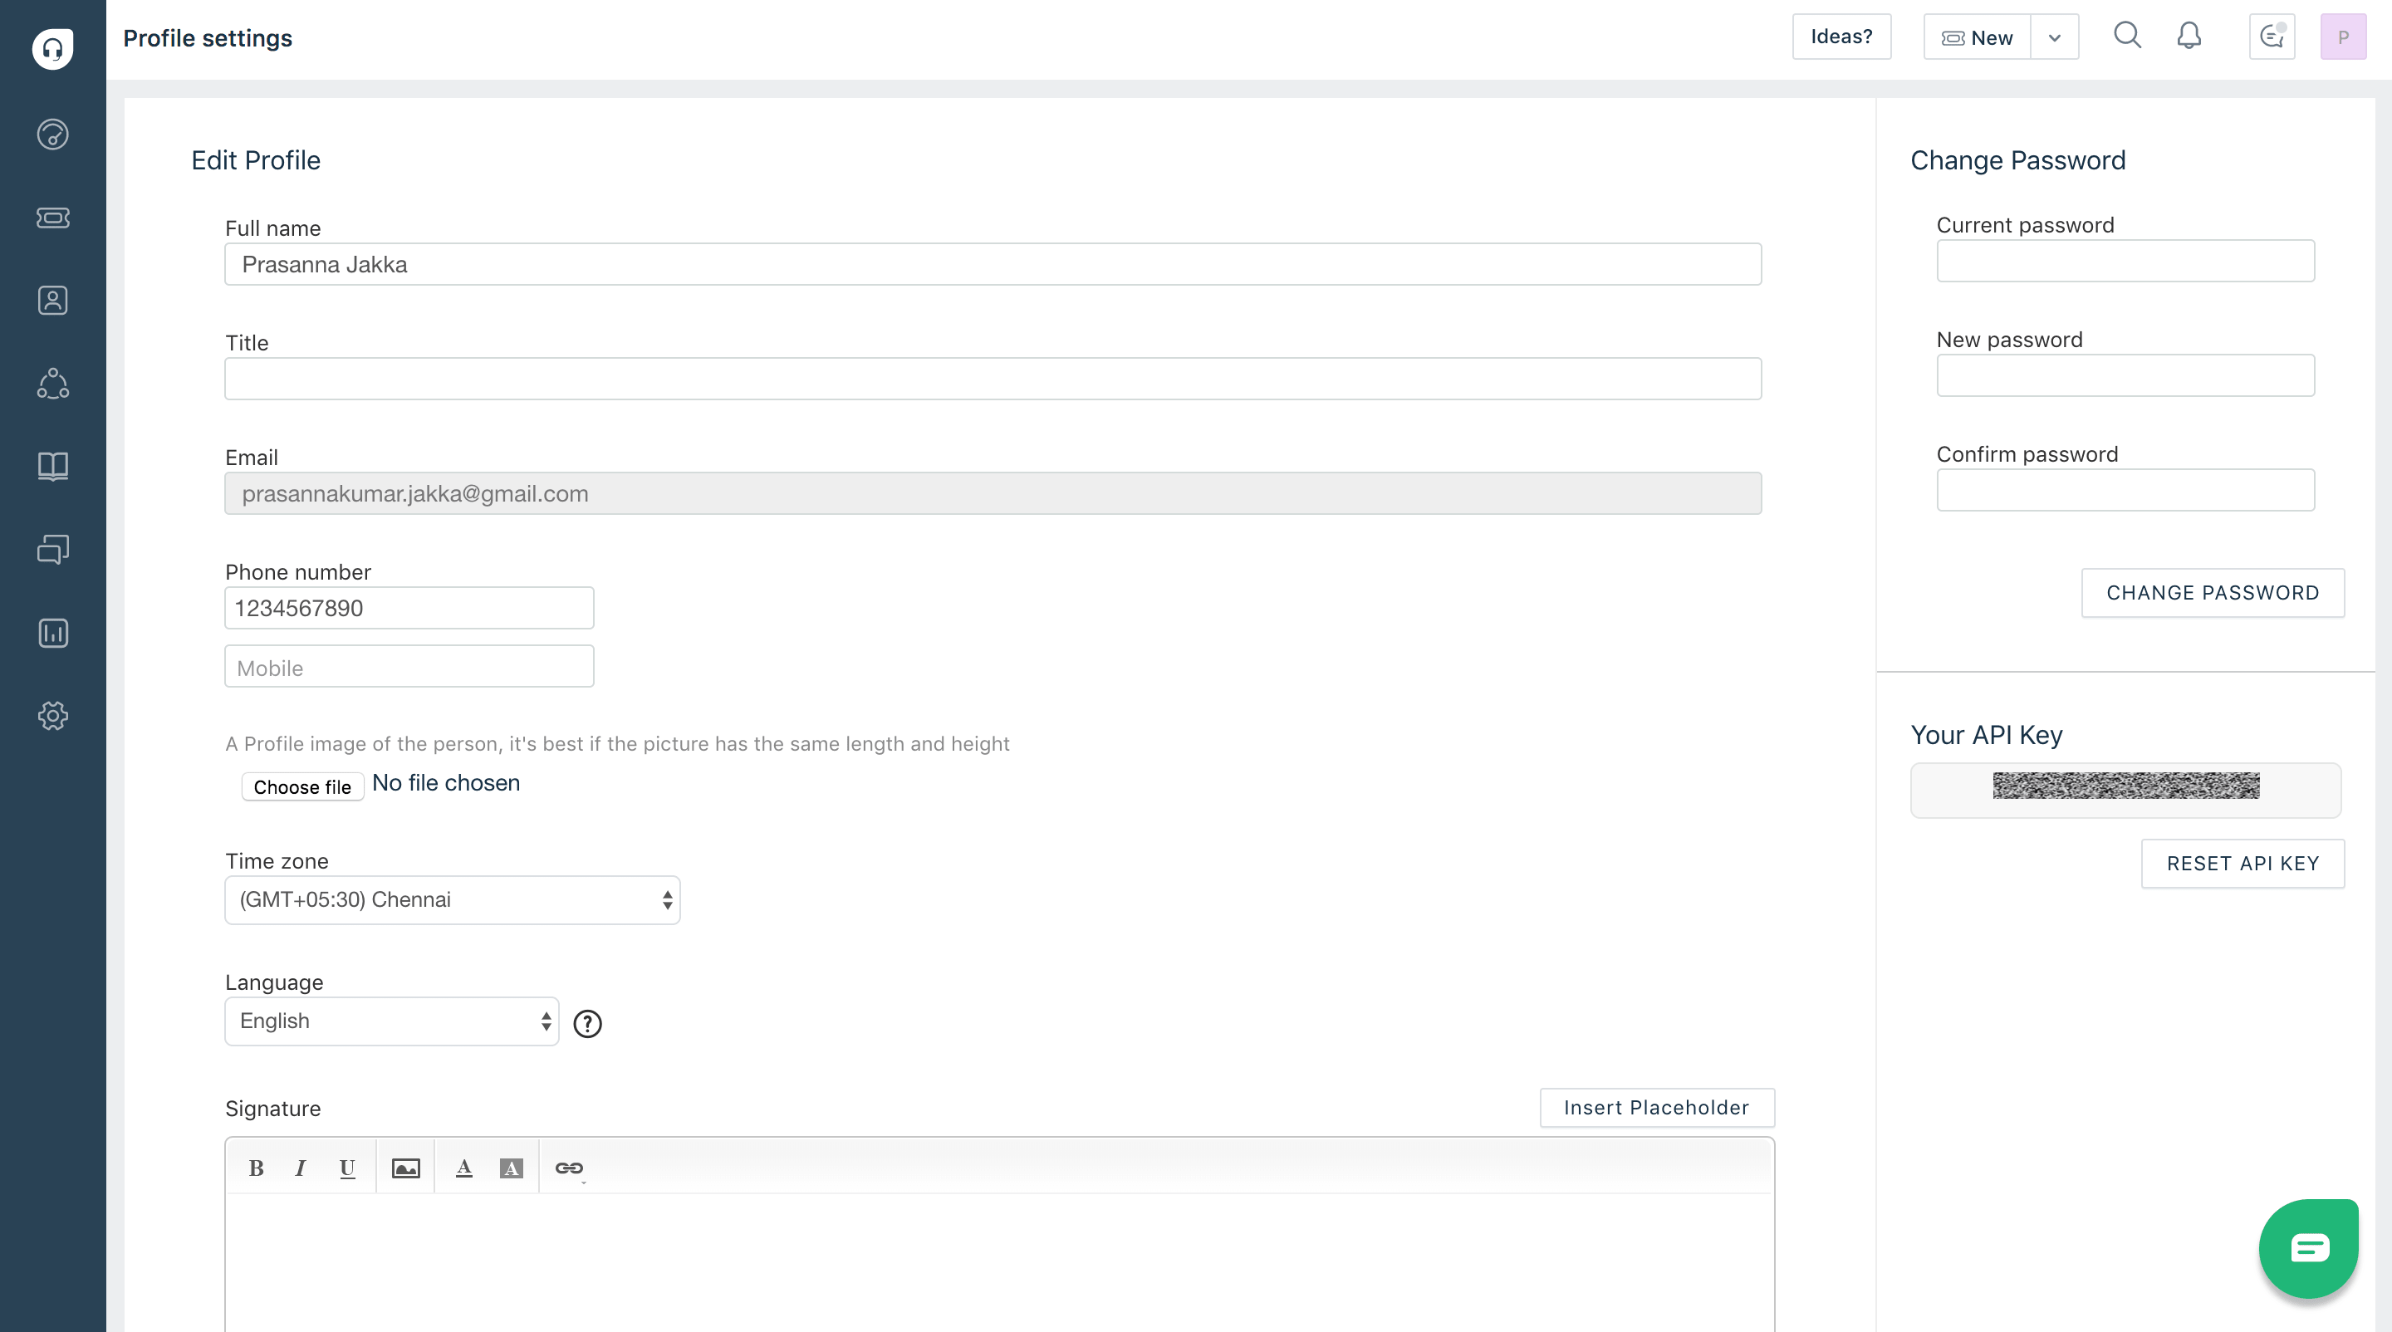The width and height of the screenshot is (2392, 1332).
Task: Toggle italic formatting in signature editor
Action: pos(300,1168)
